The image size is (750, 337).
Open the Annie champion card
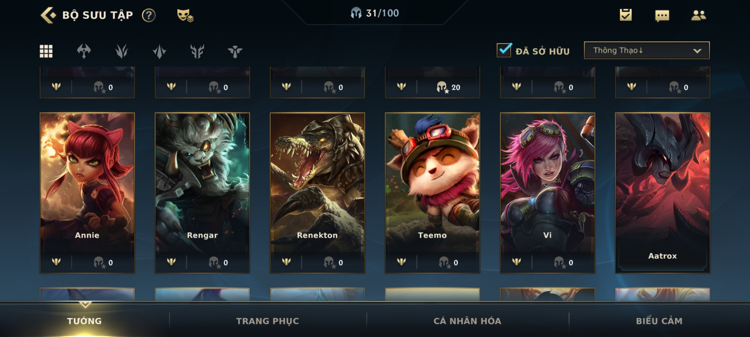coord(87,193)
